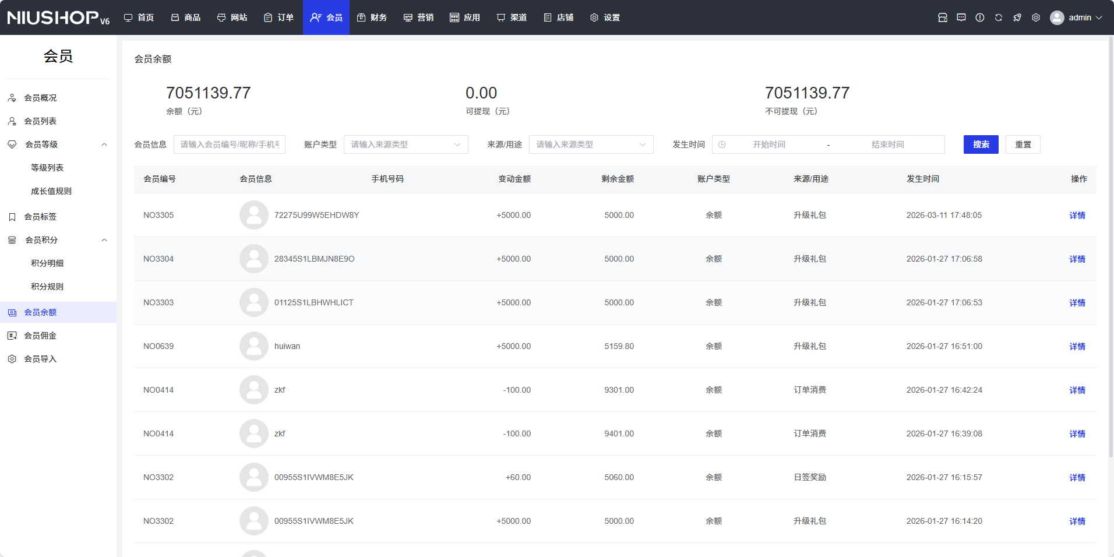Click the rocket icon in the header

click(1017, 17)
